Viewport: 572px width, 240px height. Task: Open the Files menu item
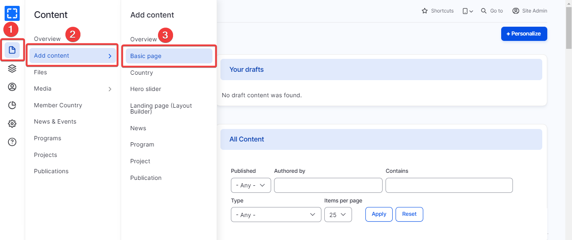coord(41,72)
